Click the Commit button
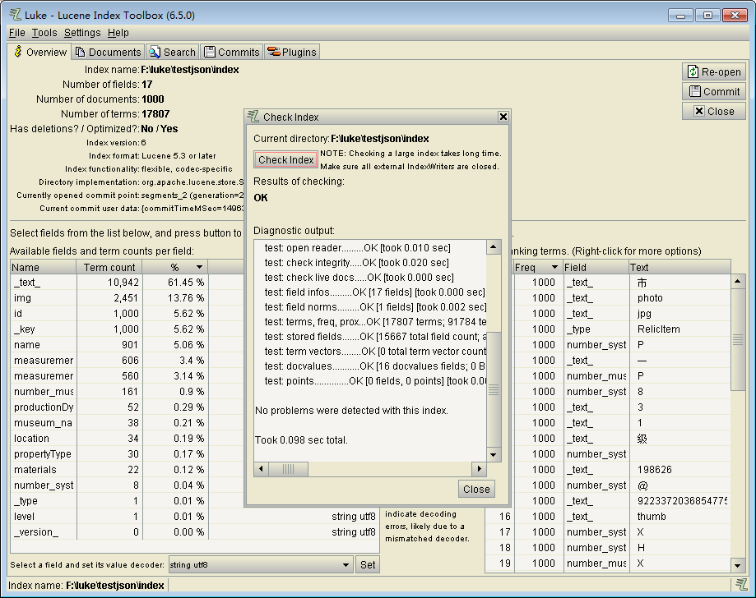 (714, 91)
